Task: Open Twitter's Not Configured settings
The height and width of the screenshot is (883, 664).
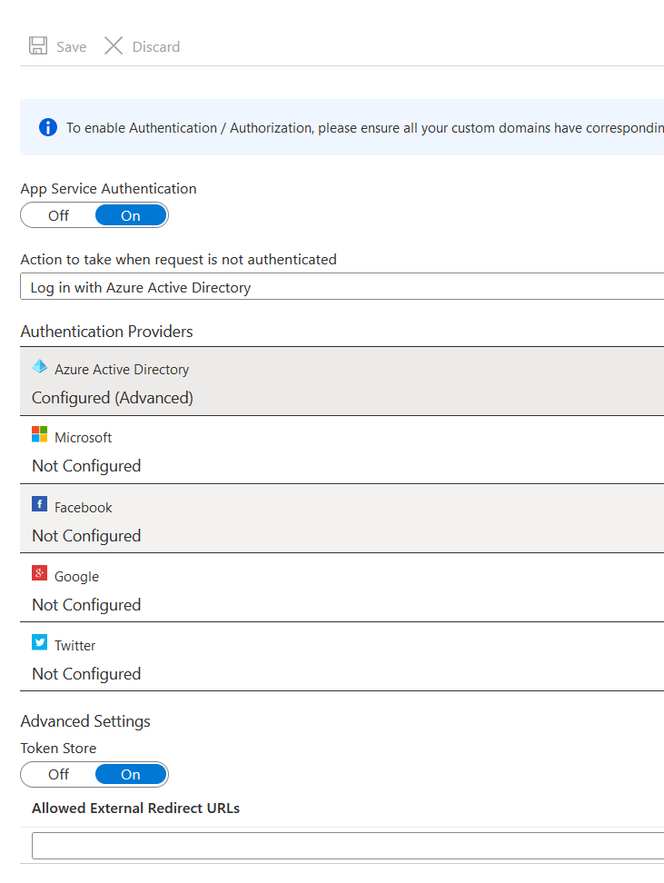Action: (85, 673)
